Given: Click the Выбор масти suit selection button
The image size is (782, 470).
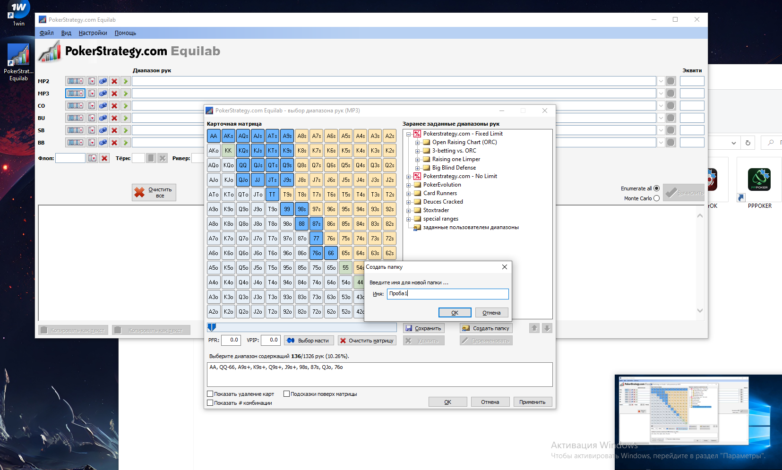Looking at the screenshot, I should (309, 341).
